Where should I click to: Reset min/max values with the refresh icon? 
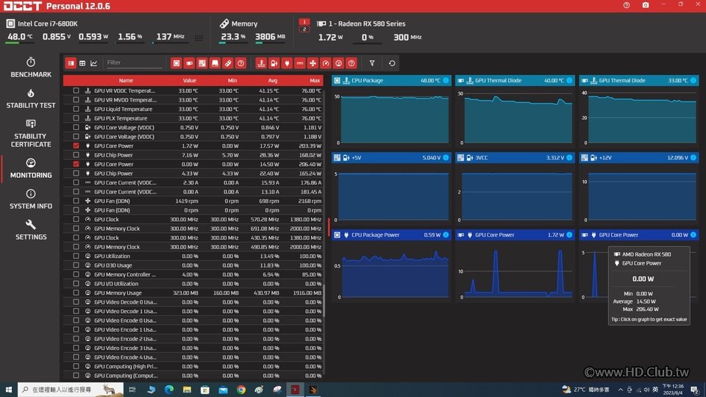click(392, 63)
